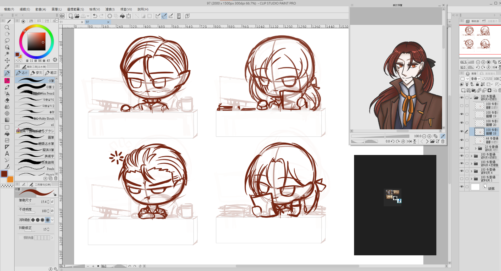
Task: Click the Undo arrow in the command bar
Action: 95,16
